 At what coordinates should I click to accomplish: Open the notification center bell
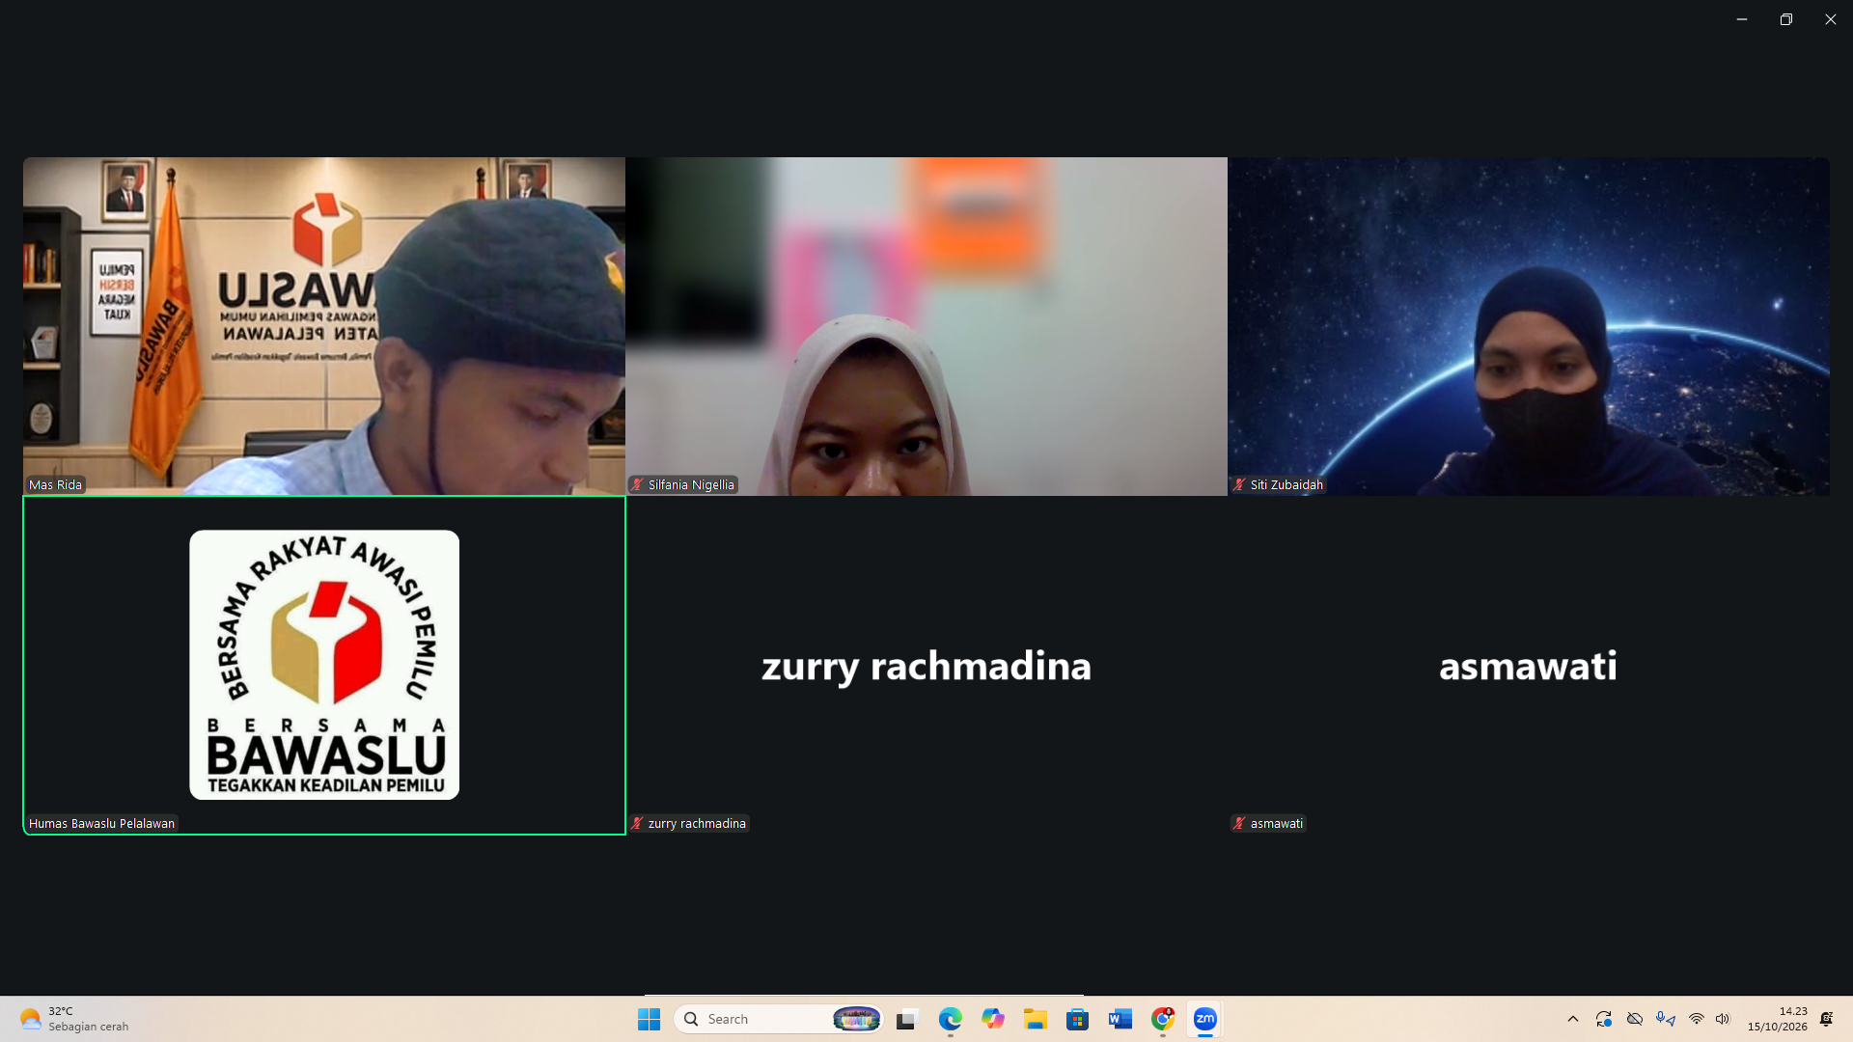coord(1827,1019)
